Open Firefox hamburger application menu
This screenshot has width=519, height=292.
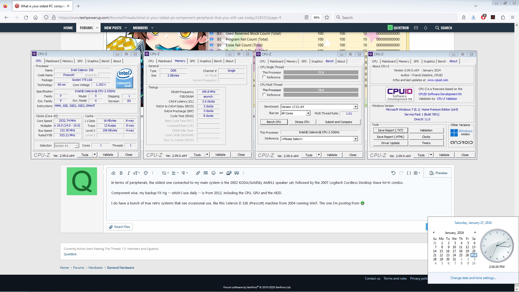tap(513, 18)
